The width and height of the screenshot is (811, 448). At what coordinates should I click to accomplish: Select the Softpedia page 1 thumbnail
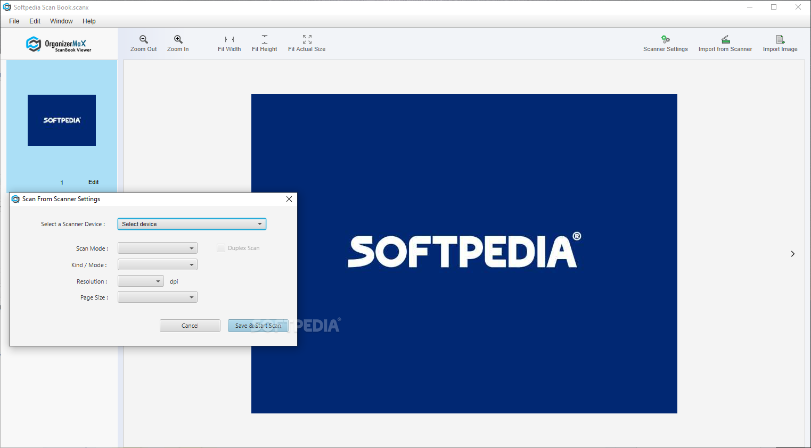point(62,120)
